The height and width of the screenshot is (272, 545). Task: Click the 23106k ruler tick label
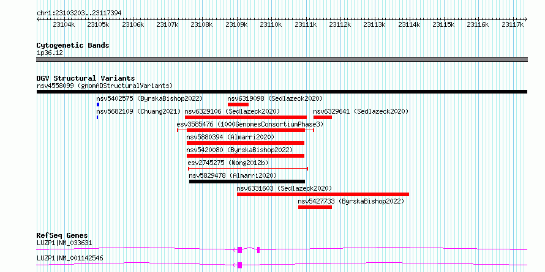[x=133, y=24]
